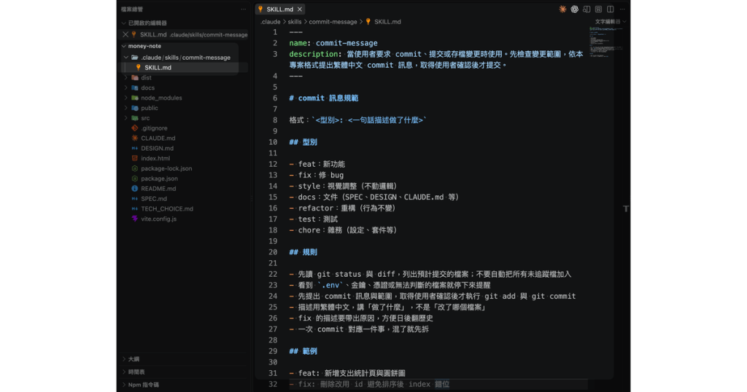This screenshot has width=747, height=392.
Task: Click the editor layout icon beside split editor
Action: (x=598, y=9)
